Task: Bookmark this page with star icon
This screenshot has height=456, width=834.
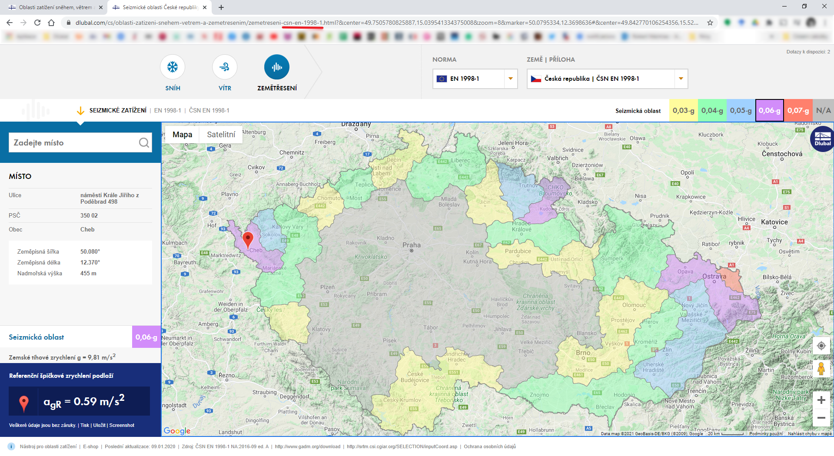Action: coord(710,23)
